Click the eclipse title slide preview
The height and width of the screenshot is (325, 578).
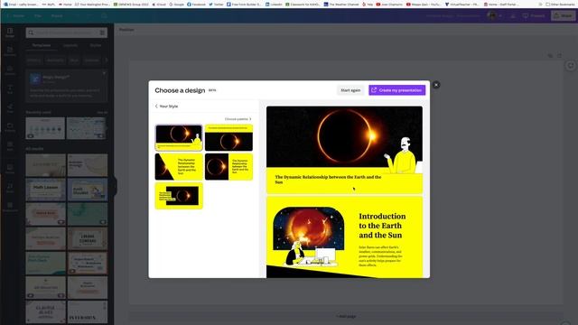coord(344,150)
